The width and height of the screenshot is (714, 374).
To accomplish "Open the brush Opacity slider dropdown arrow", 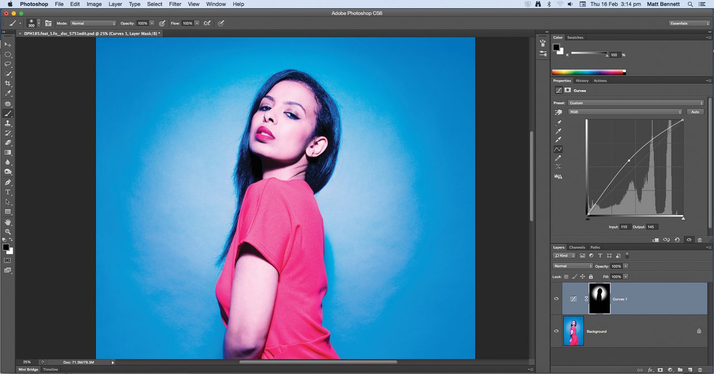I will [152, 23].
